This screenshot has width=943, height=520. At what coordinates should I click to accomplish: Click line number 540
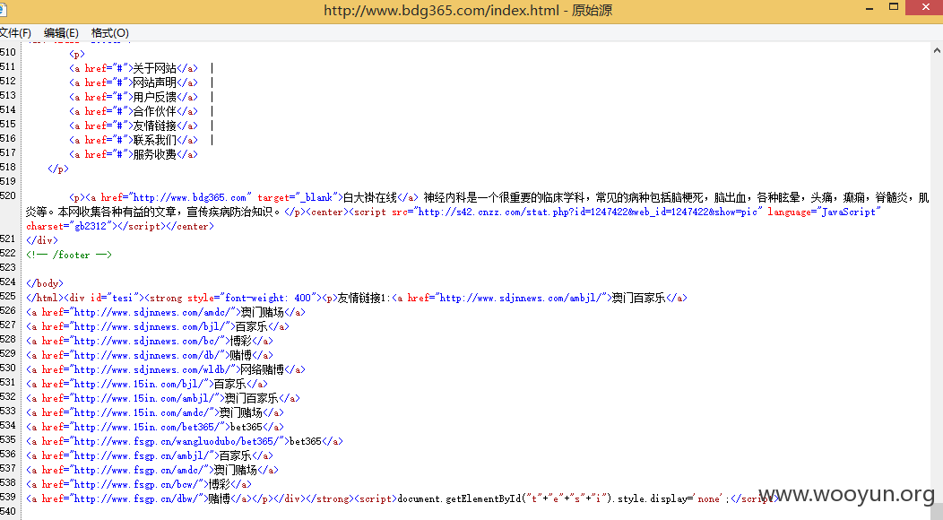click(8, 512)
